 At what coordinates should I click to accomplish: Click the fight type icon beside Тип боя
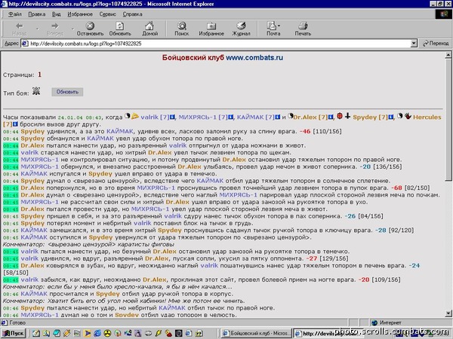pyautogui.click(x=36, y=91)
